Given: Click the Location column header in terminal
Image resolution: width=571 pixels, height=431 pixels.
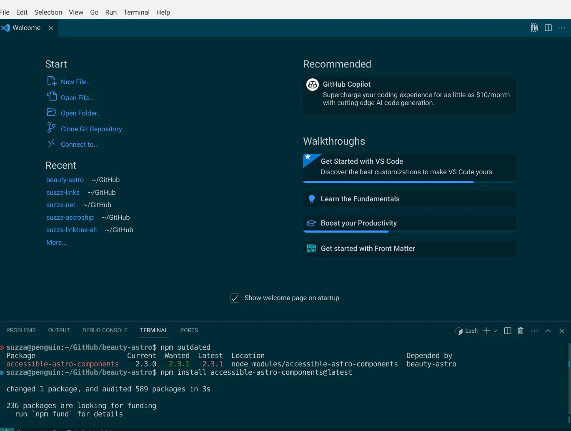Looking at the screenshot, I should click(248, 356).
